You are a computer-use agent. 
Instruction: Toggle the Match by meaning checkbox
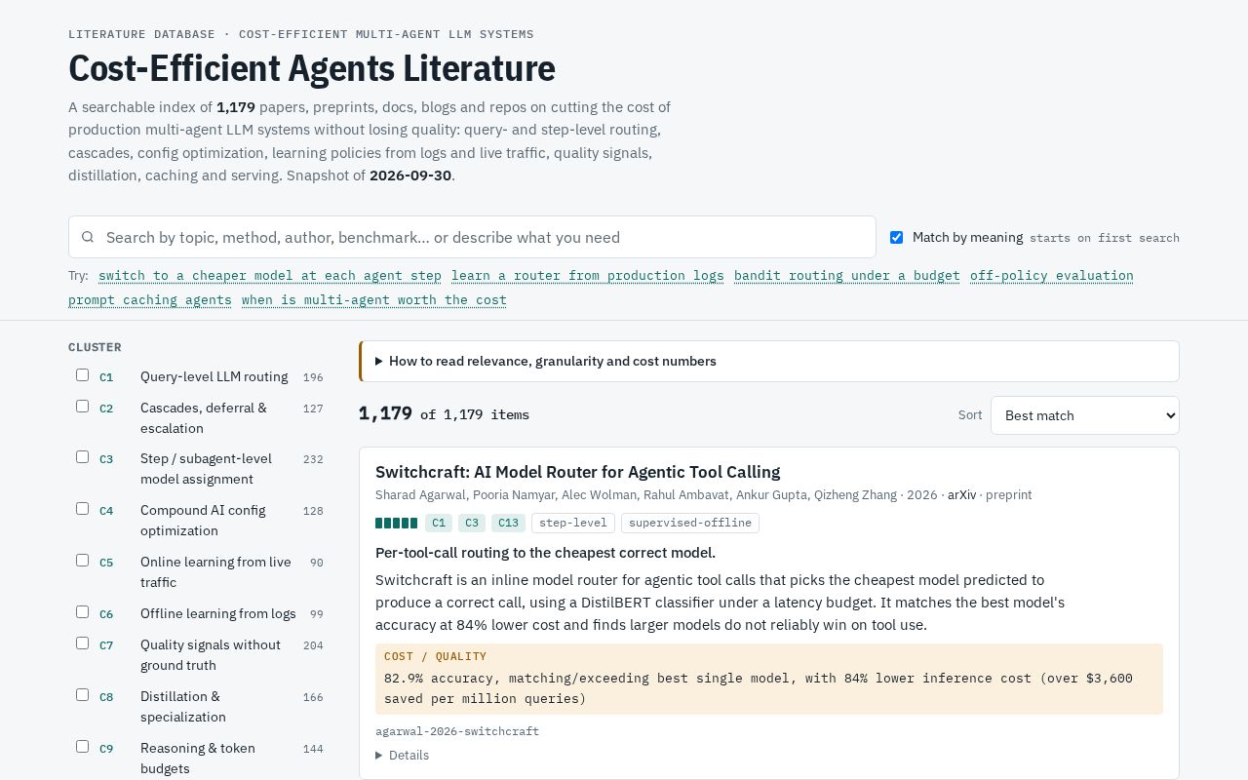click(x=896, y=237)
